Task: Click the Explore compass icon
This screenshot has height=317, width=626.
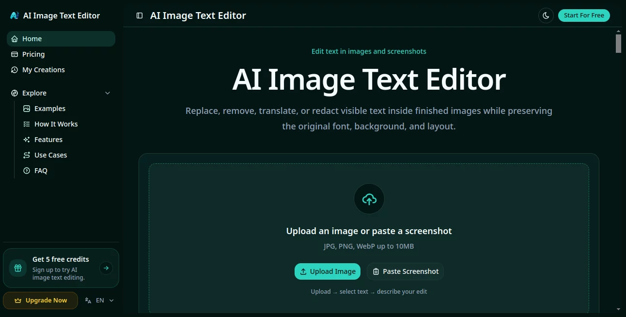Action: click(x=15, y=93)
